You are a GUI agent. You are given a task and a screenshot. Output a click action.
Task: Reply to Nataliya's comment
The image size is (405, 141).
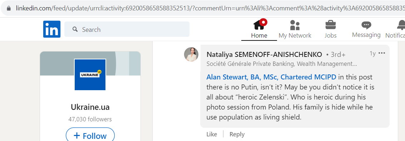click(x=237, y=134)
